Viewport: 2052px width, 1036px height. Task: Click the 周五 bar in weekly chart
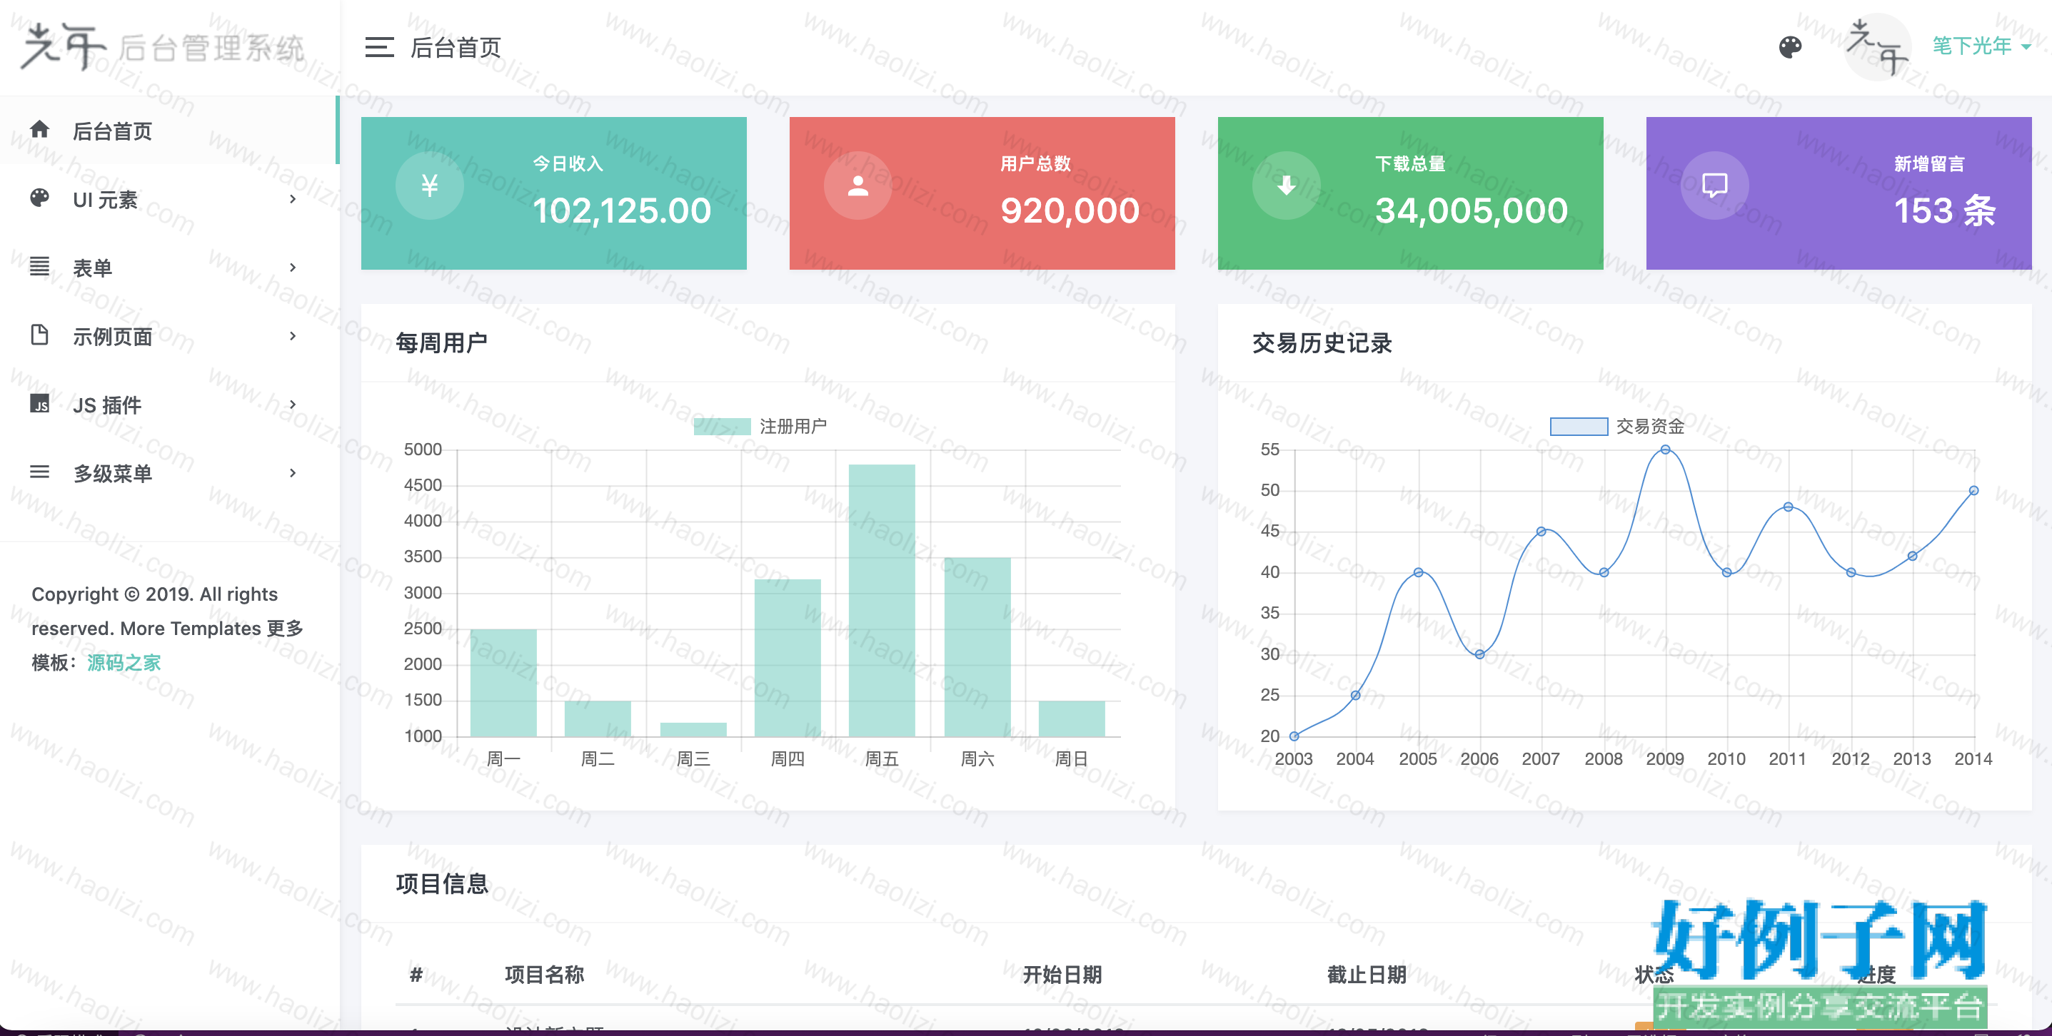click(882, 601)
